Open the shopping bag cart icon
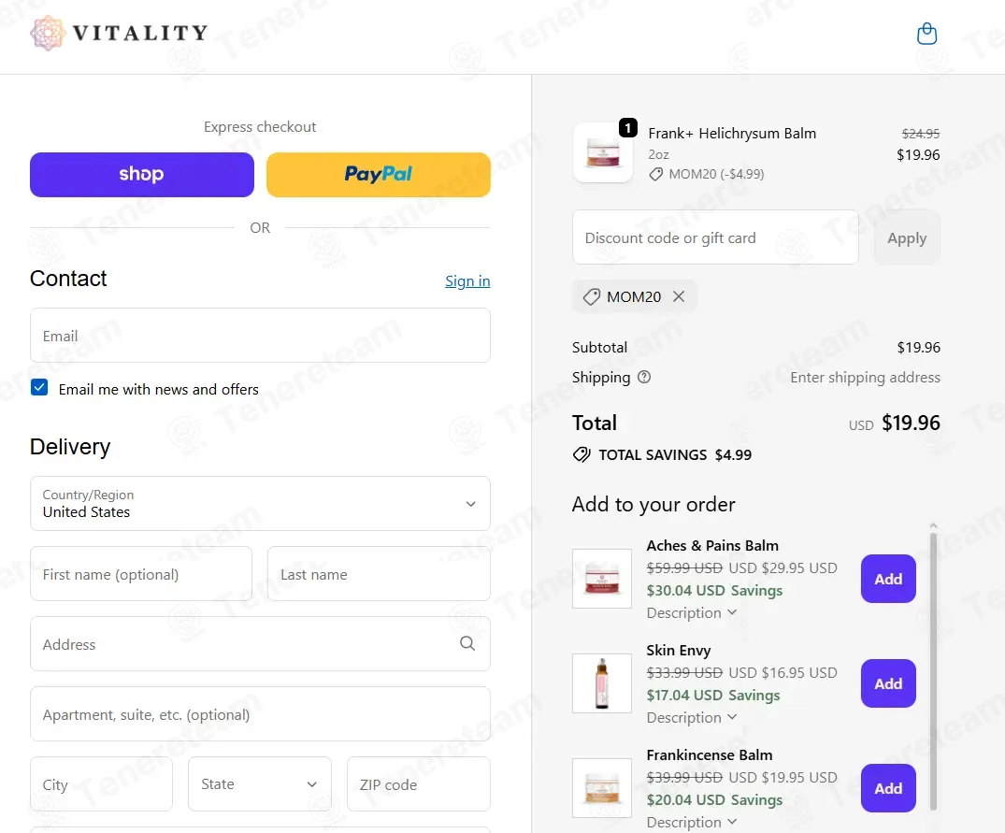 coord(926,34)
